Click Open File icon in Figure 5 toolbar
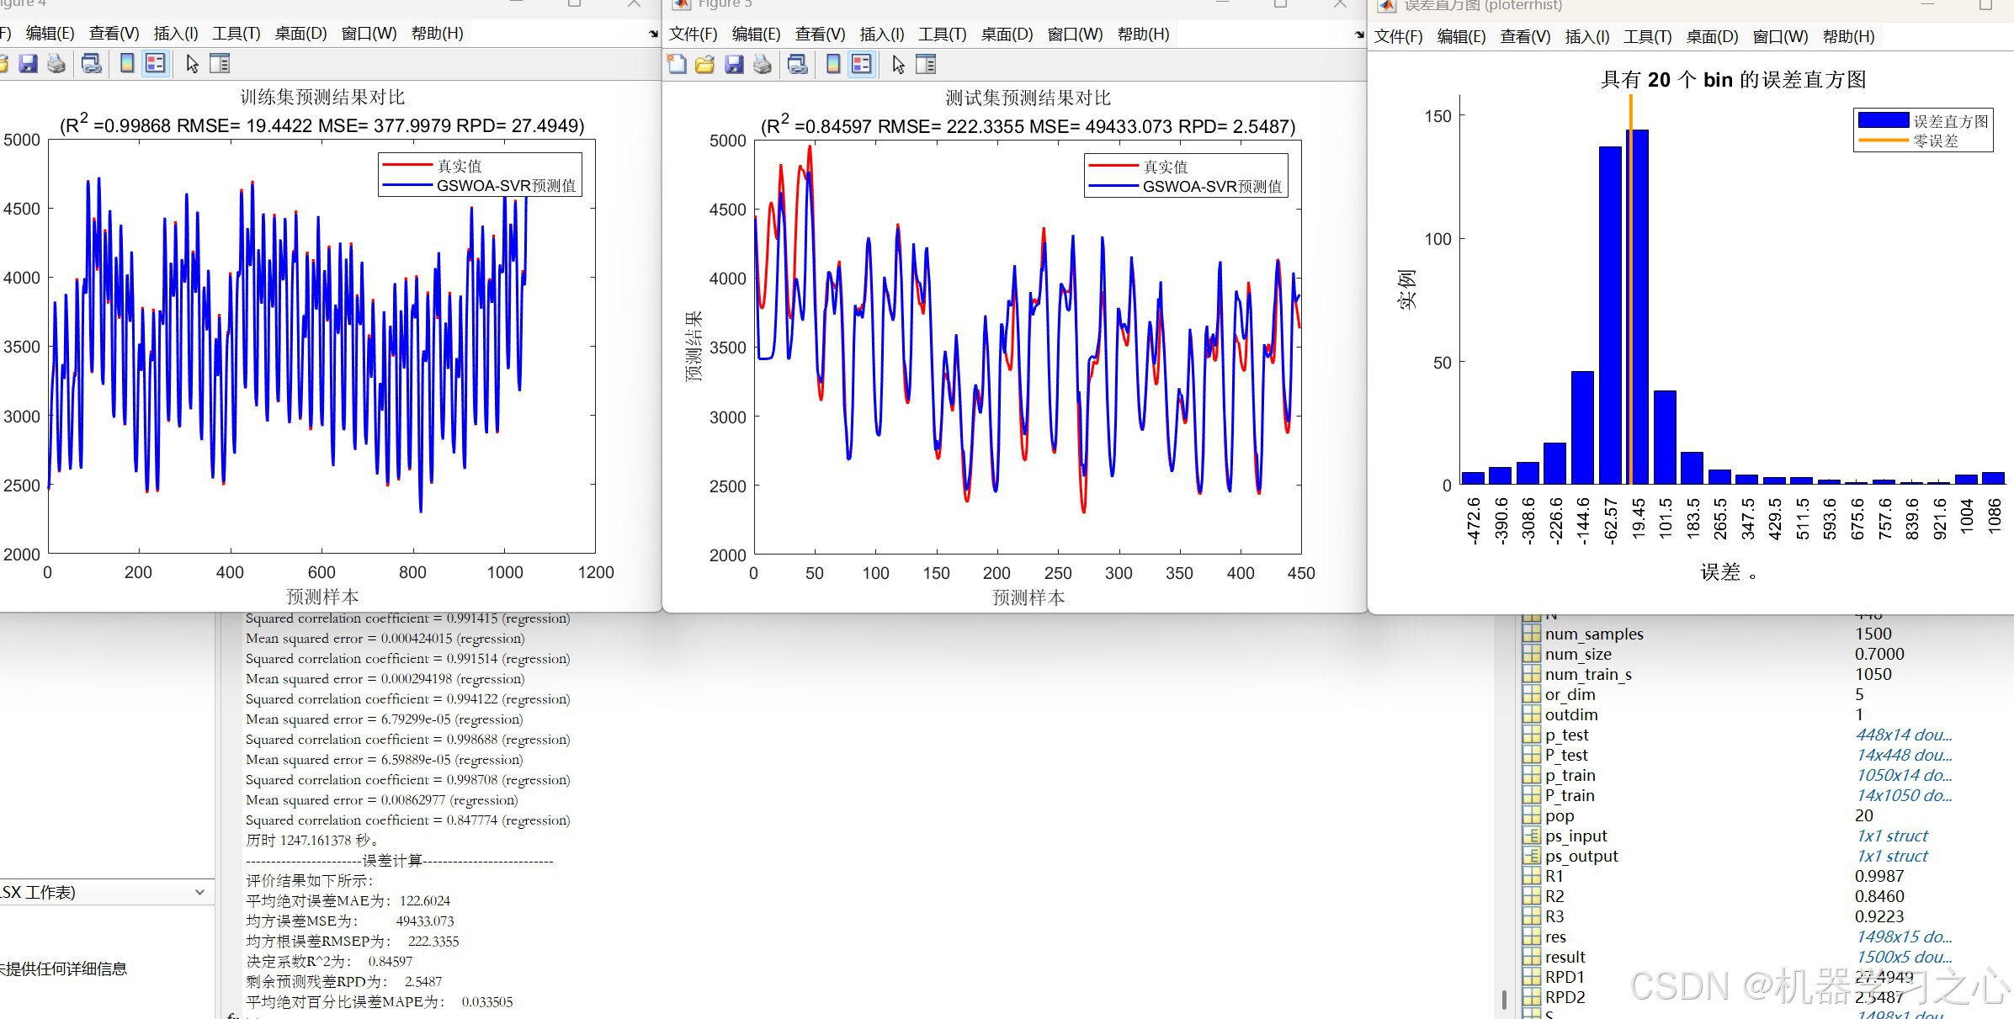This screenshot has width=2014, height=1019. pos(705,65)
